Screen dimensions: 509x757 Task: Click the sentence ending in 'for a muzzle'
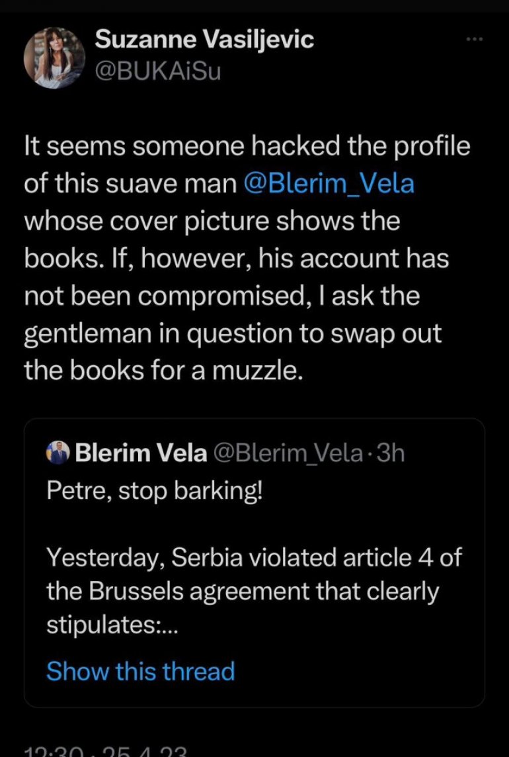(x=164, y=371)
